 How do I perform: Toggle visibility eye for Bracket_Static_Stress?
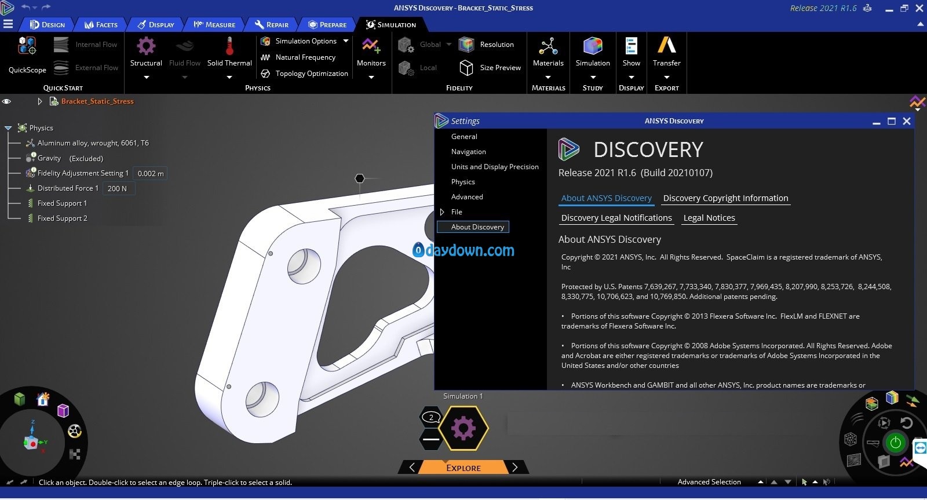6,101
